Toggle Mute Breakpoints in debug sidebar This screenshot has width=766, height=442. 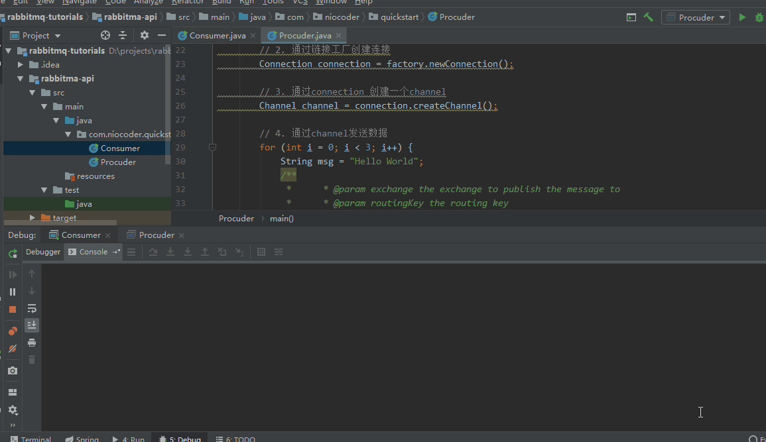click(x=13, y=349)
